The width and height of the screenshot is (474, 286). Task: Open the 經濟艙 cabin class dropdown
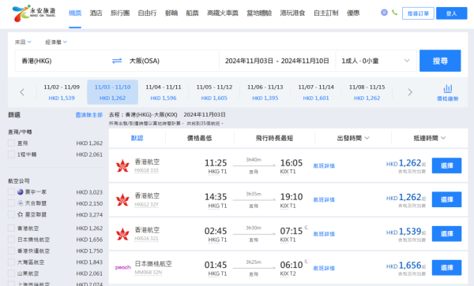tap(56, 42)
